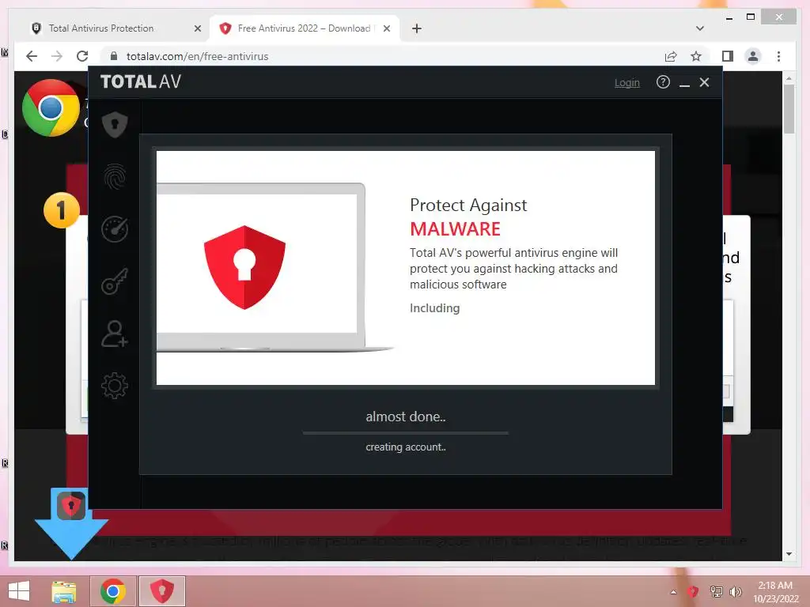Image resolution: width=810 pixels, height=607 pixels.
Task: Open File Explorer from the taskbar
Action: coord(64,591)
